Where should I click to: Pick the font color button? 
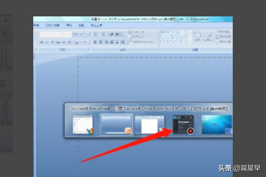point(85,42)
